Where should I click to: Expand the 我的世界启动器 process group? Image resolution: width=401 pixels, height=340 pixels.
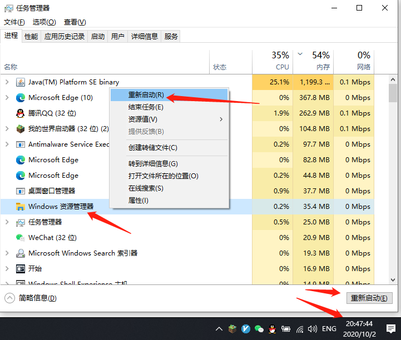tap(7, 129)
